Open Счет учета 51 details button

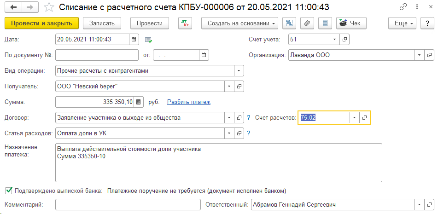coord(345,39)
